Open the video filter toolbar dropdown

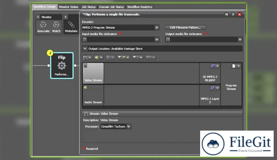click(x=123, y=58)
